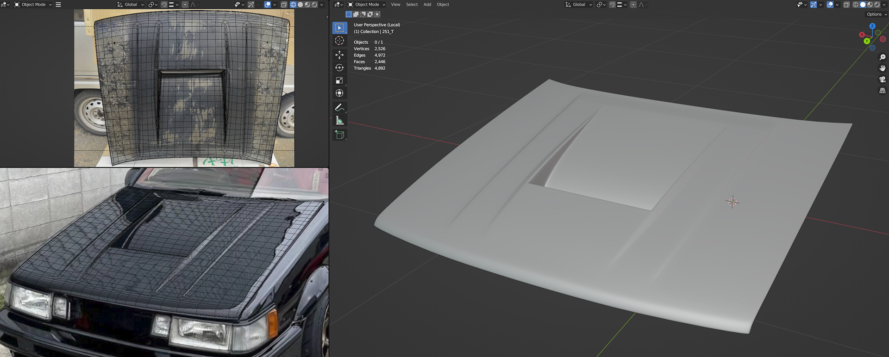Choose the Rotate tool
889x357 pixels.
click(x=339, y=68)
